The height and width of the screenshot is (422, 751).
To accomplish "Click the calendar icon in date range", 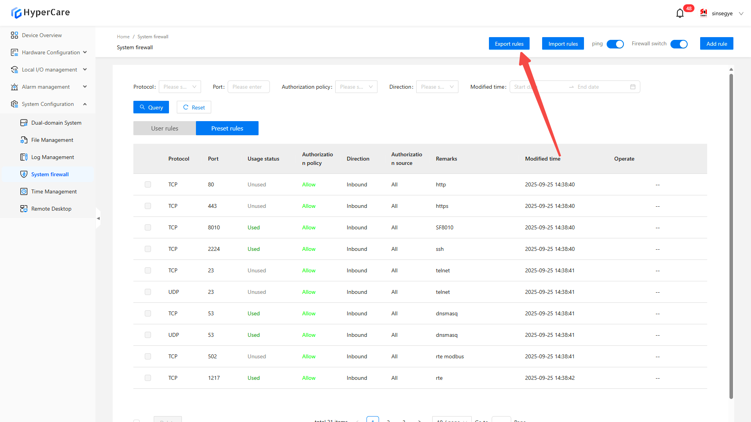I will [x=632, y=87].
